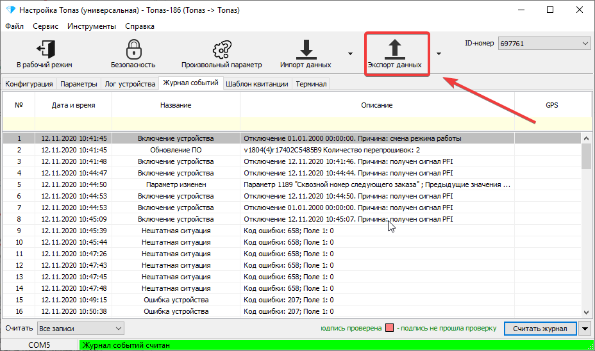Image resolution: width=595 pixels, height=351 pixels.
Task: Open the Инструменты menu
Action: [x=92, y=26]
